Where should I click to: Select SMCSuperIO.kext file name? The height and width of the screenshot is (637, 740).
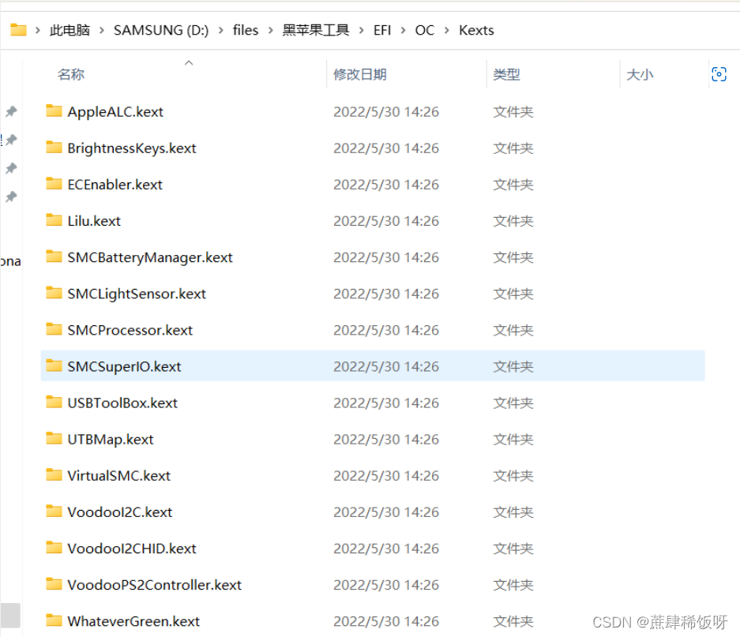[x=124, y=366]
